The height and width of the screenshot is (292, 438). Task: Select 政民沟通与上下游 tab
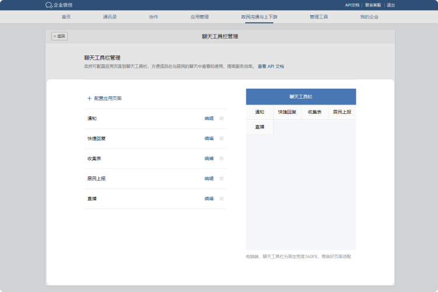(259, 17)
